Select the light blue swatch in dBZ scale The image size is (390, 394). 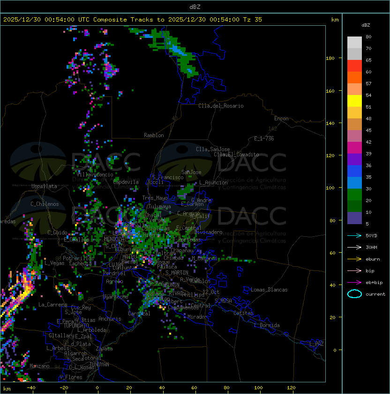click(354, 183)
